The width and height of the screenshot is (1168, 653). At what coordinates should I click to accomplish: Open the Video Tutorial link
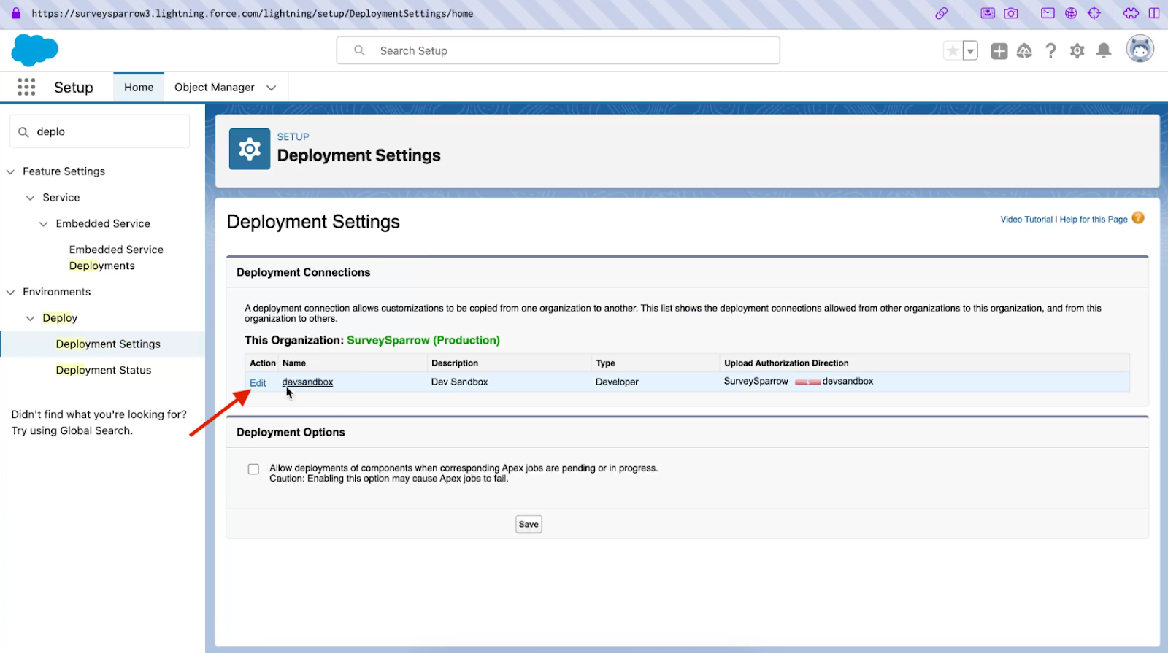coord(1026,220)
